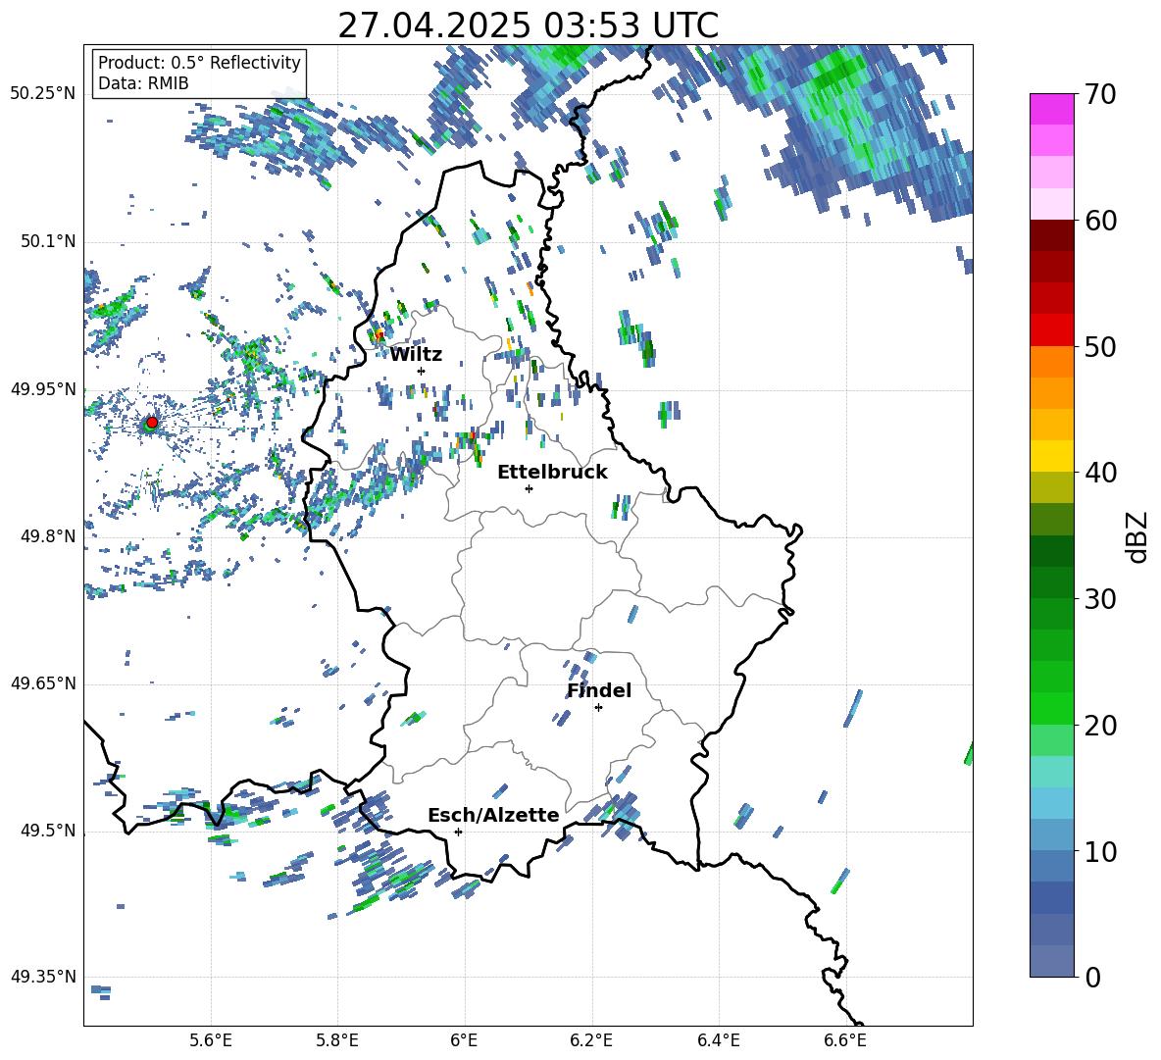Click the Wiltz city label
The width and height of the screenshot is (1161, 1060).
[x=416, y=355]
